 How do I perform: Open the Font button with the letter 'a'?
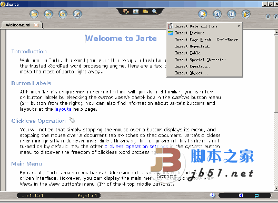pyautogui.click(x=217, y=14)
